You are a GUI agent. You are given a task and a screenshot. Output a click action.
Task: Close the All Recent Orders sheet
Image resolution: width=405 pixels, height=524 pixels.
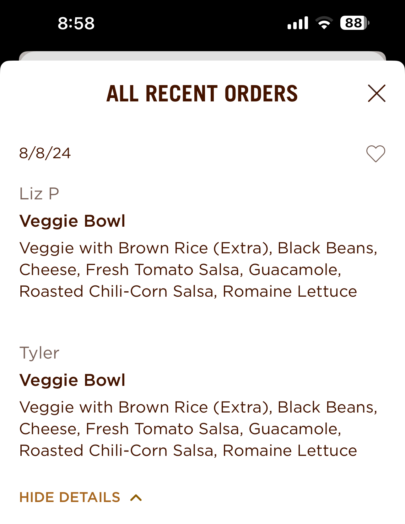click(376, 93)
